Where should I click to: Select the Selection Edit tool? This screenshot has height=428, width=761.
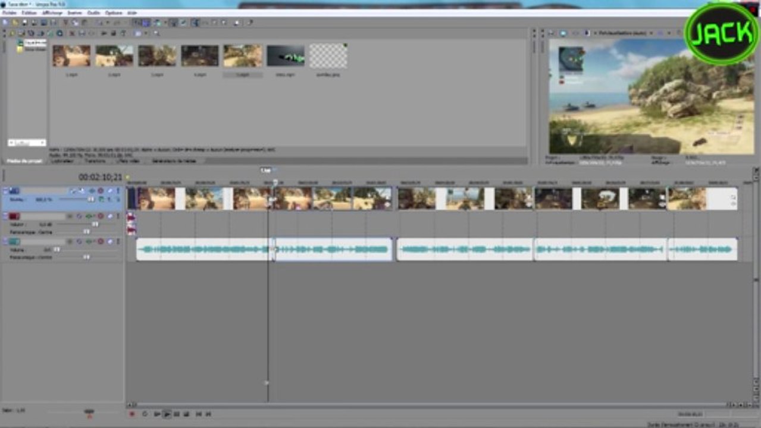(x=214, y=22)
